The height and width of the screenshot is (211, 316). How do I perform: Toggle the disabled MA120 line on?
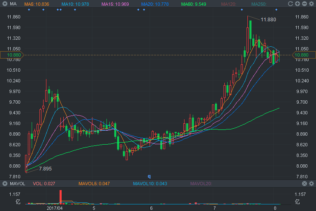[228, 4]
